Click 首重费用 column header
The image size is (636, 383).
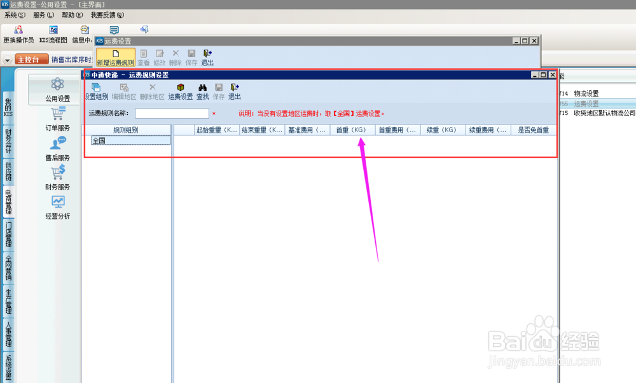click(x=397, y=130)
